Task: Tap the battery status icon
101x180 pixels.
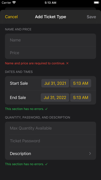Action: (x=96, y=3)
